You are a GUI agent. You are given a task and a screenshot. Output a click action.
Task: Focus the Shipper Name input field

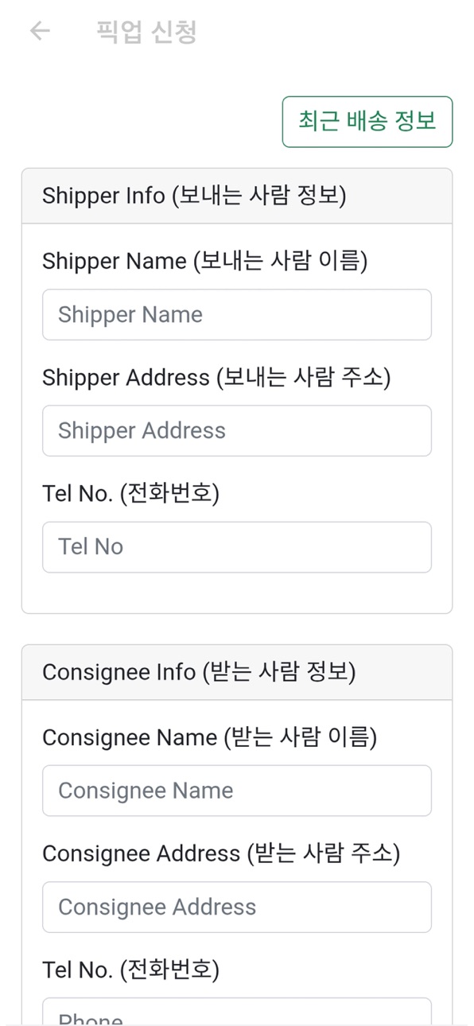237,315
